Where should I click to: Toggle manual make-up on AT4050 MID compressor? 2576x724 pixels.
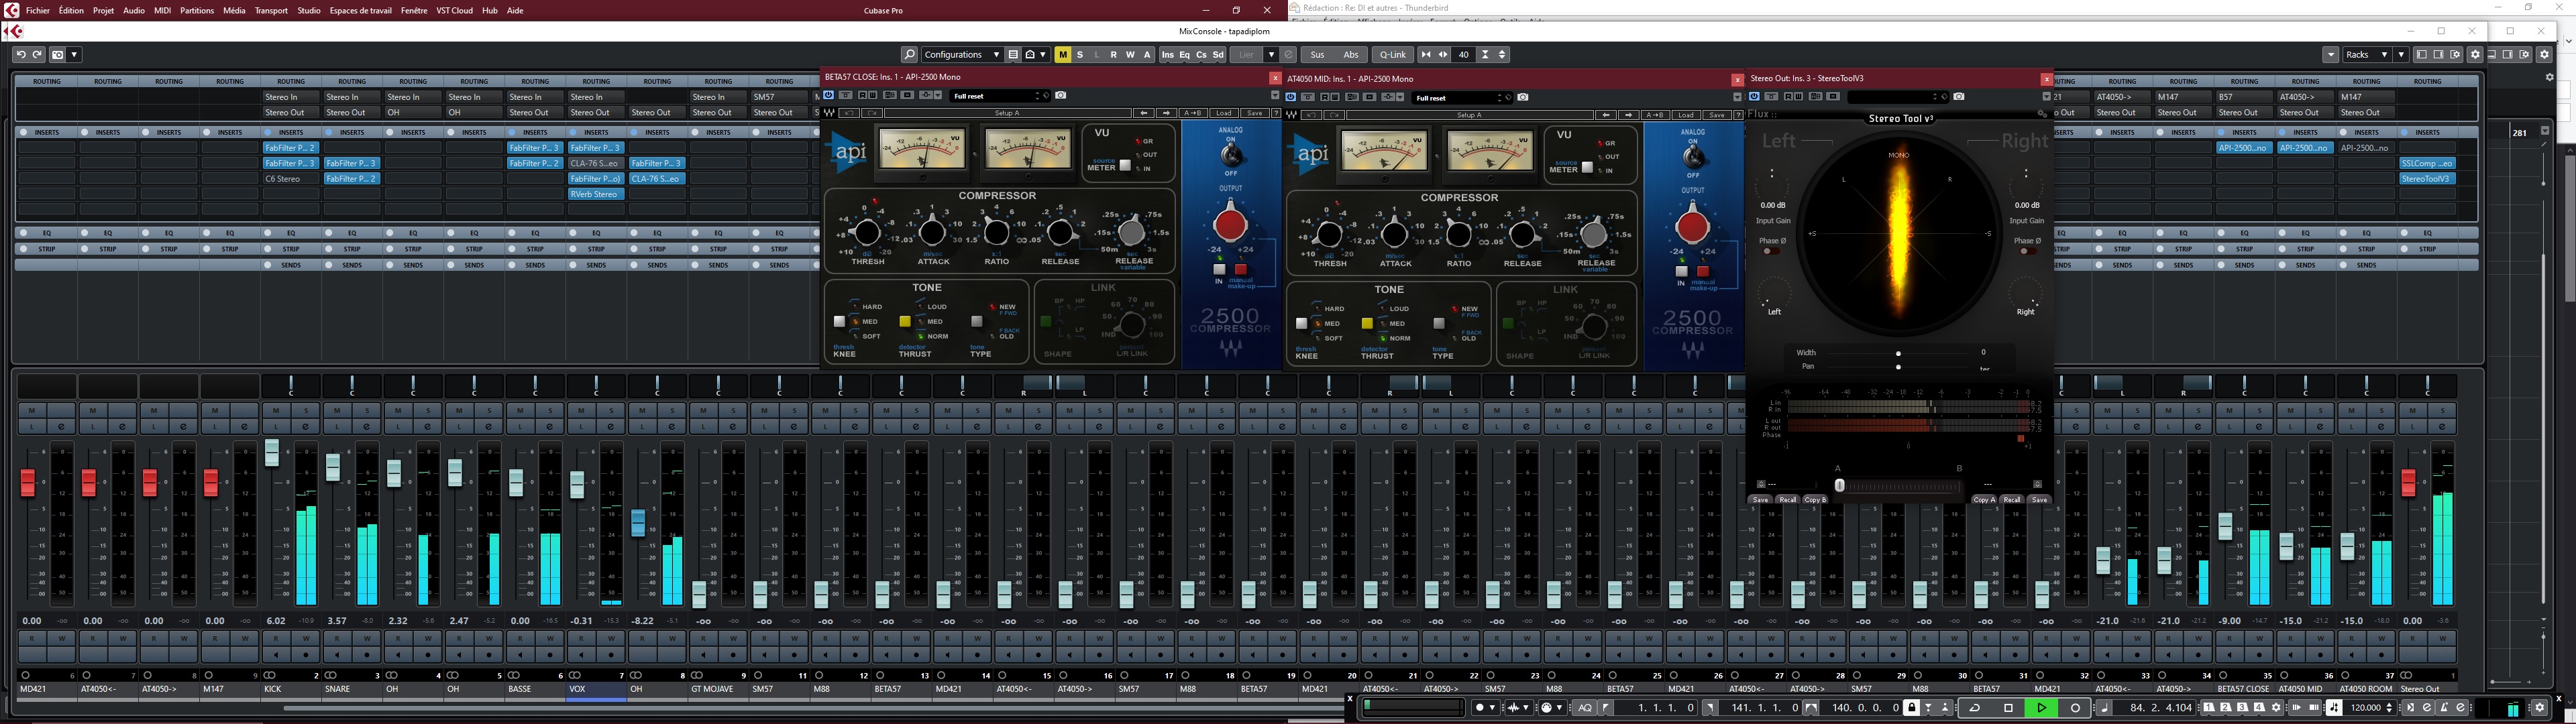pyautogui.click(x=1703, y=272)
